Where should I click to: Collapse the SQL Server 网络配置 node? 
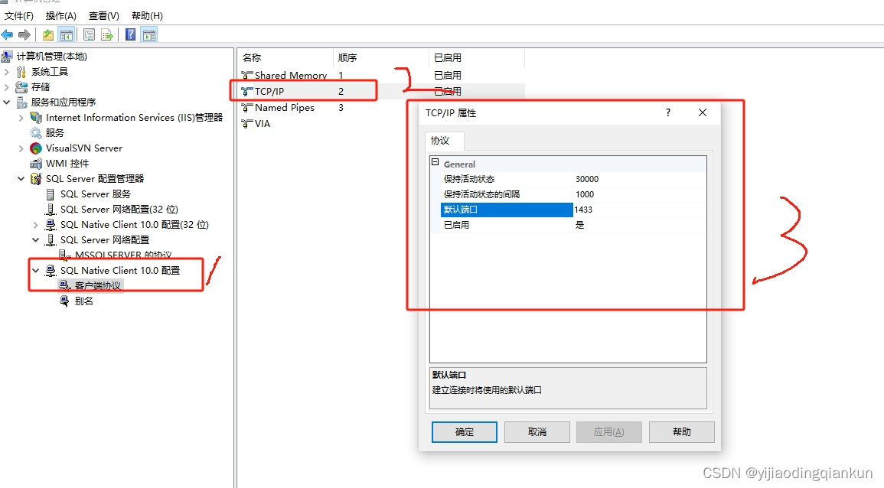coord(36,239)
